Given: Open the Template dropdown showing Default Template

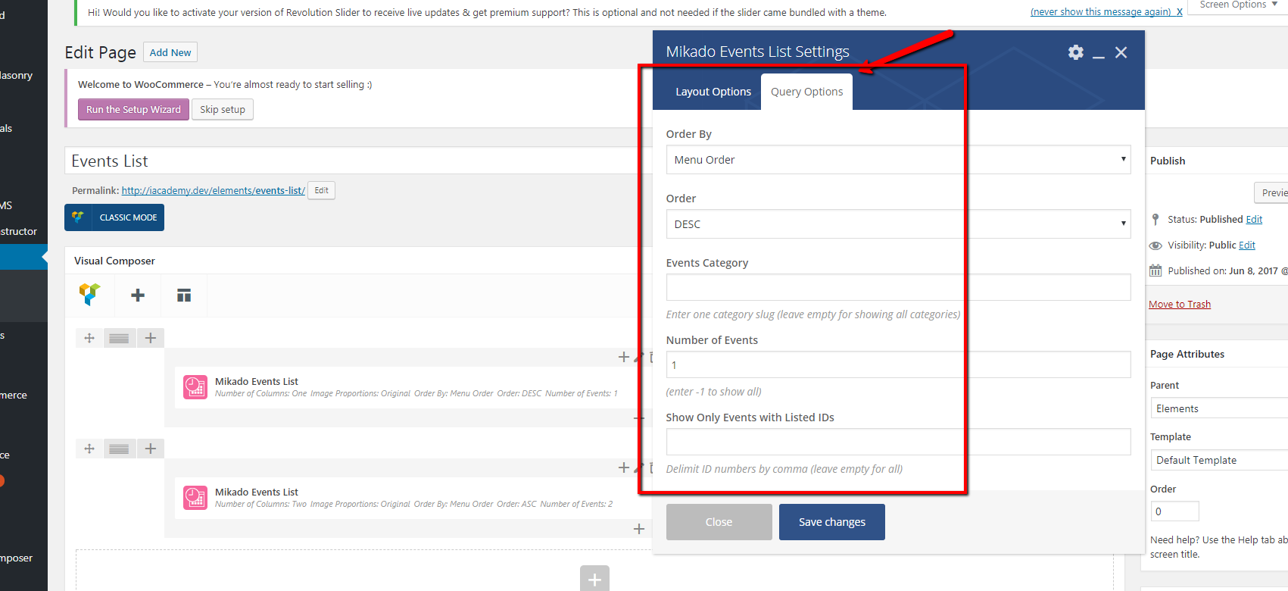Looking at the screenshot, I should click(1219, 460).
